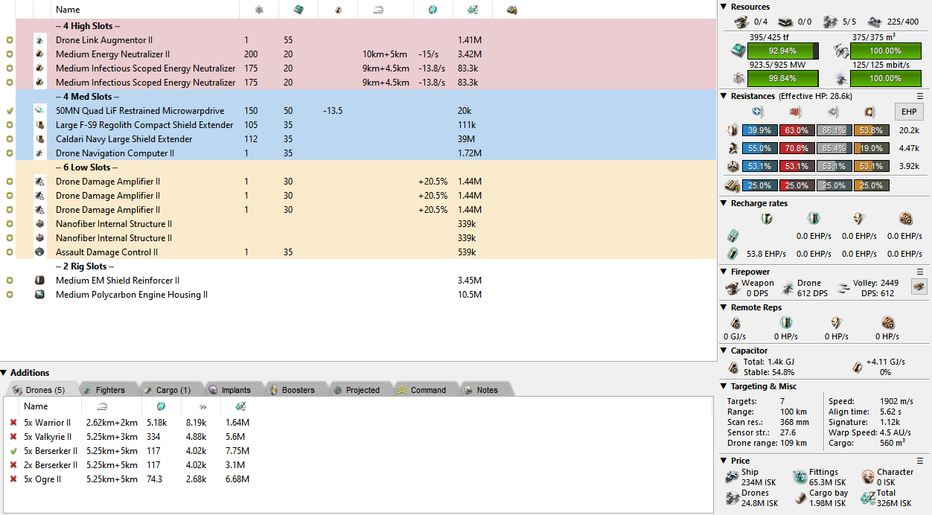
Task: Click the Medium Polycarbon Engine Housing II rig icon
Action: click(39, 295)
